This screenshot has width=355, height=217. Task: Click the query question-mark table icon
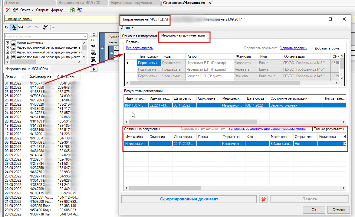coord(93,46)
